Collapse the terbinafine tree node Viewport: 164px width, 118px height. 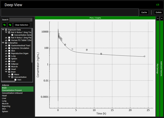[3, 43]
